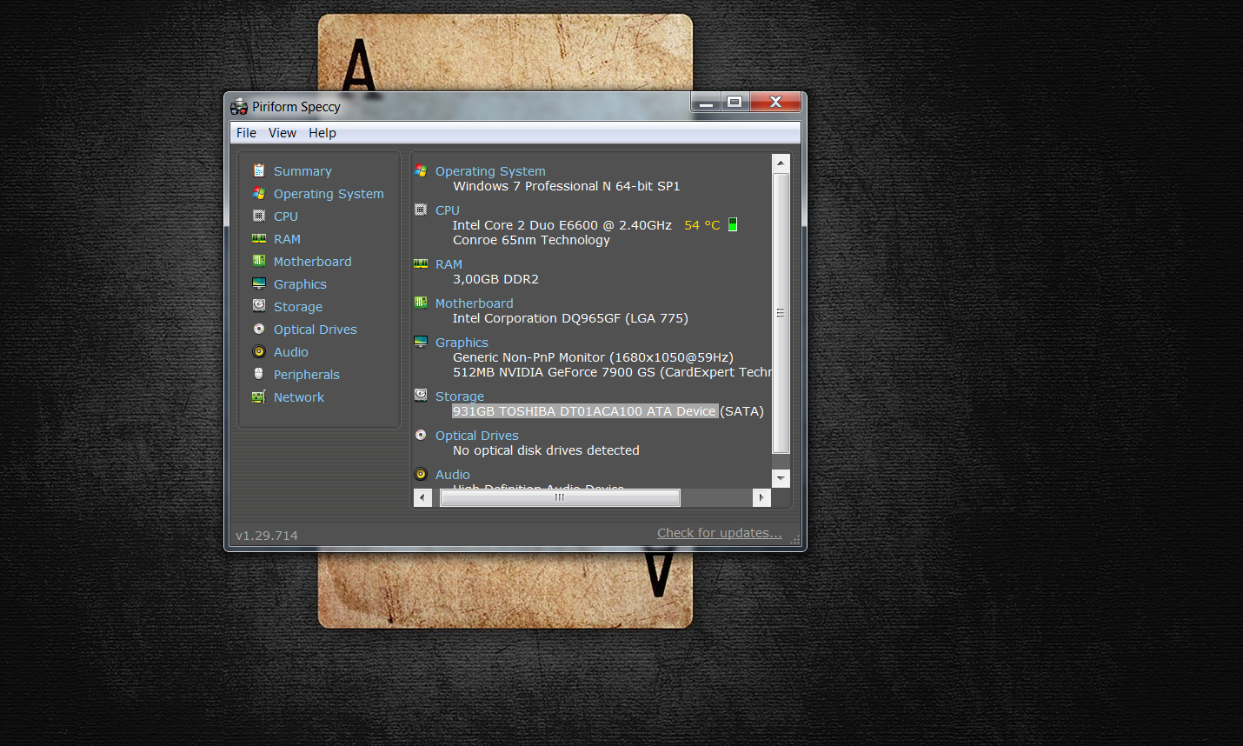This screenshot has width=1243, height=746.
Task: Select Optical Drives in the sidebar
Action: (316, 330)
